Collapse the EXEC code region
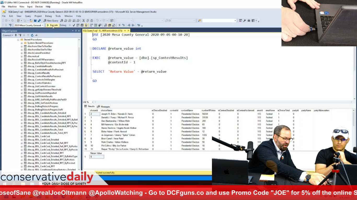 (x=91, y=58)
